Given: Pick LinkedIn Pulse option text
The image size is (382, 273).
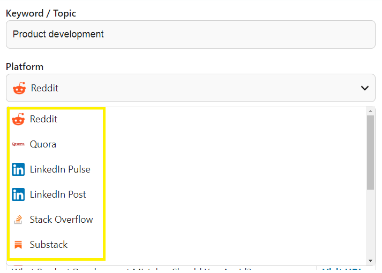Looking at the screenshot, I should tap(60, 169).
